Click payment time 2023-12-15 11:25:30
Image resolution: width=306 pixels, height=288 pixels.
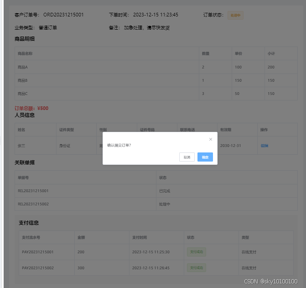[x=151, y=252]
